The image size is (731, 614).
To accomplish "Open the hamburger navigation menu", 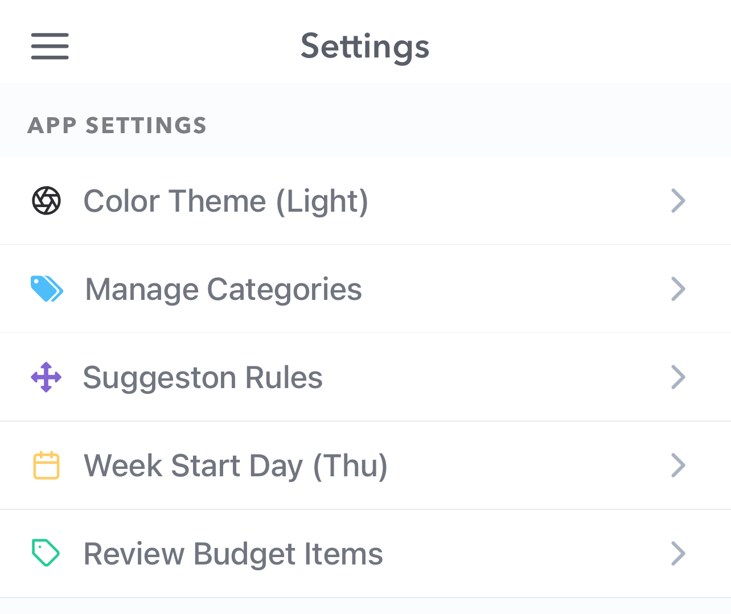I will 50,47.
